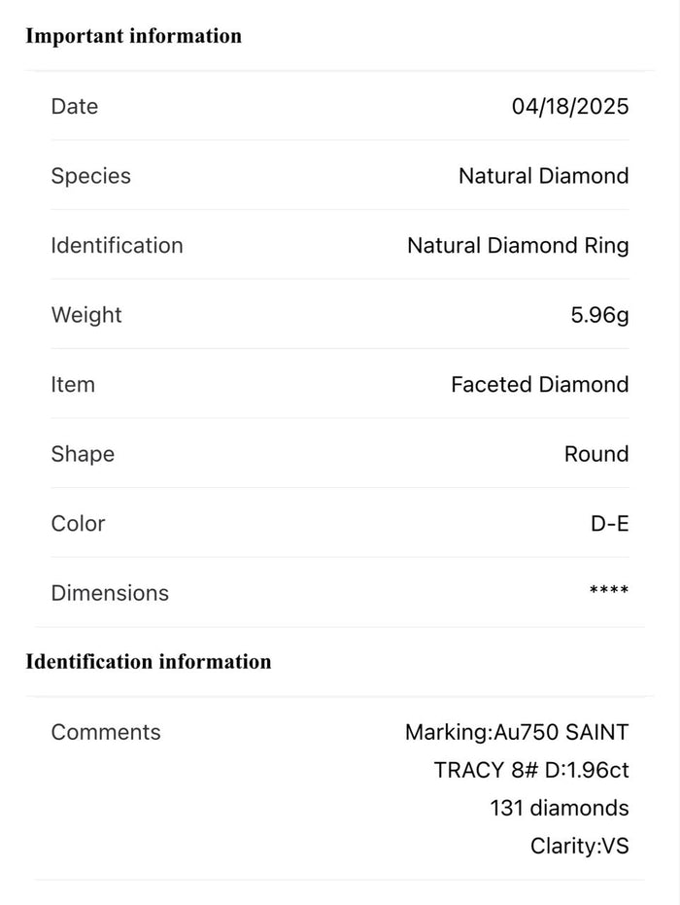The height and width of the screenshot is (905, 680).
Task: Select the Dimensions row label
Action: (x=110, y=593)
